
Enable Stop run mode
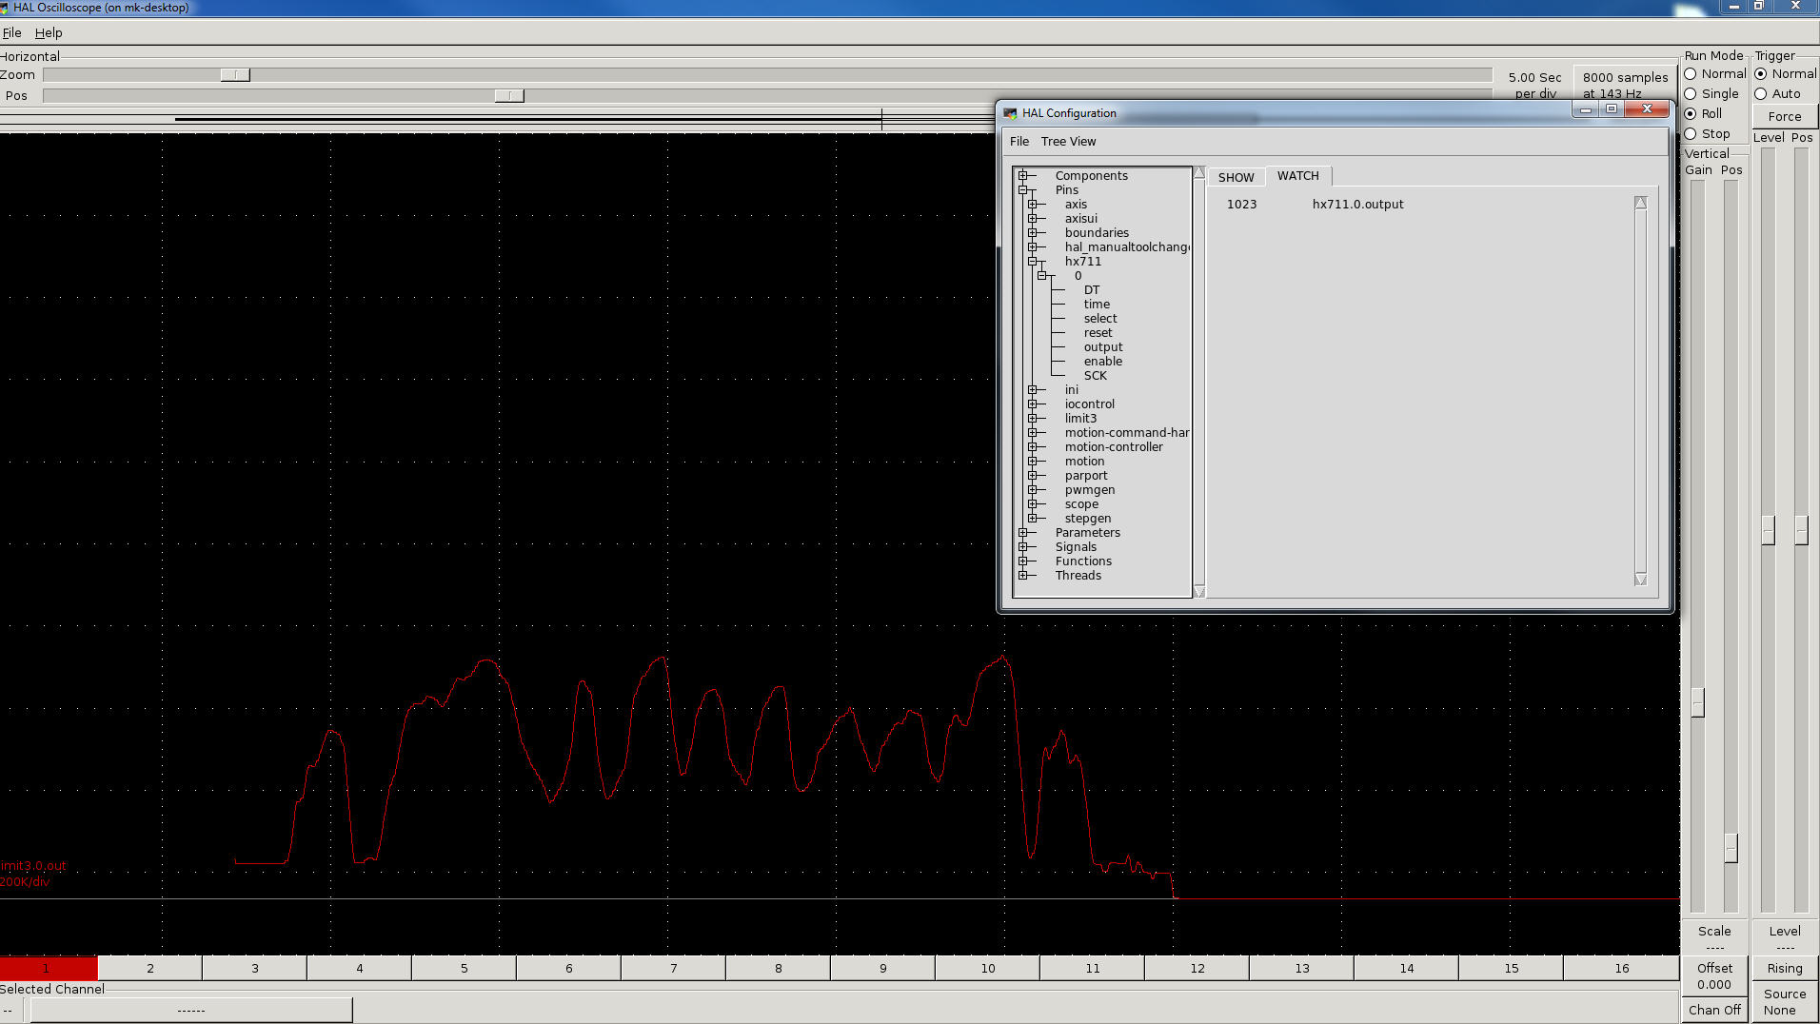point(1691,134)
